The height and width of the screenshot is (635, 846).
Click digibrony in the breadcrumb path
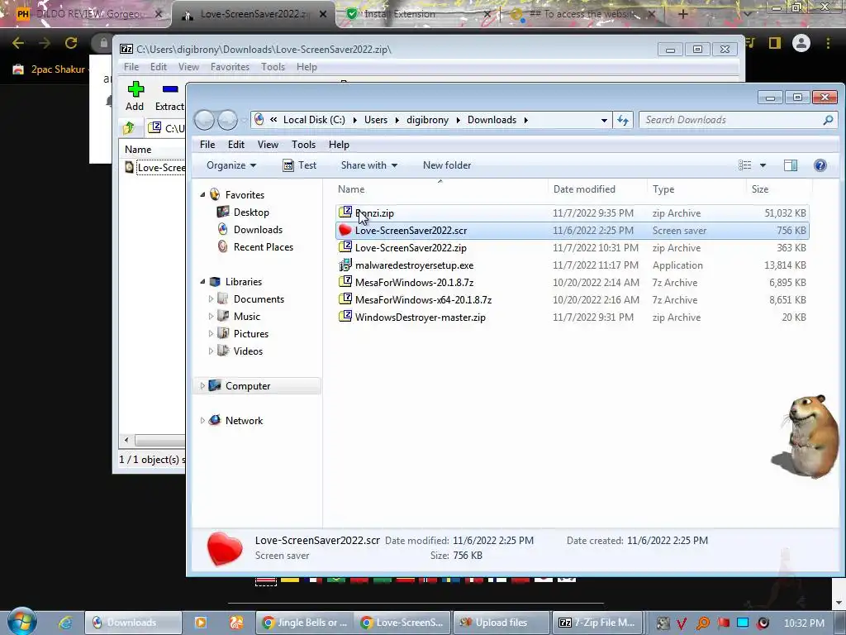click(x=427, y=120)
